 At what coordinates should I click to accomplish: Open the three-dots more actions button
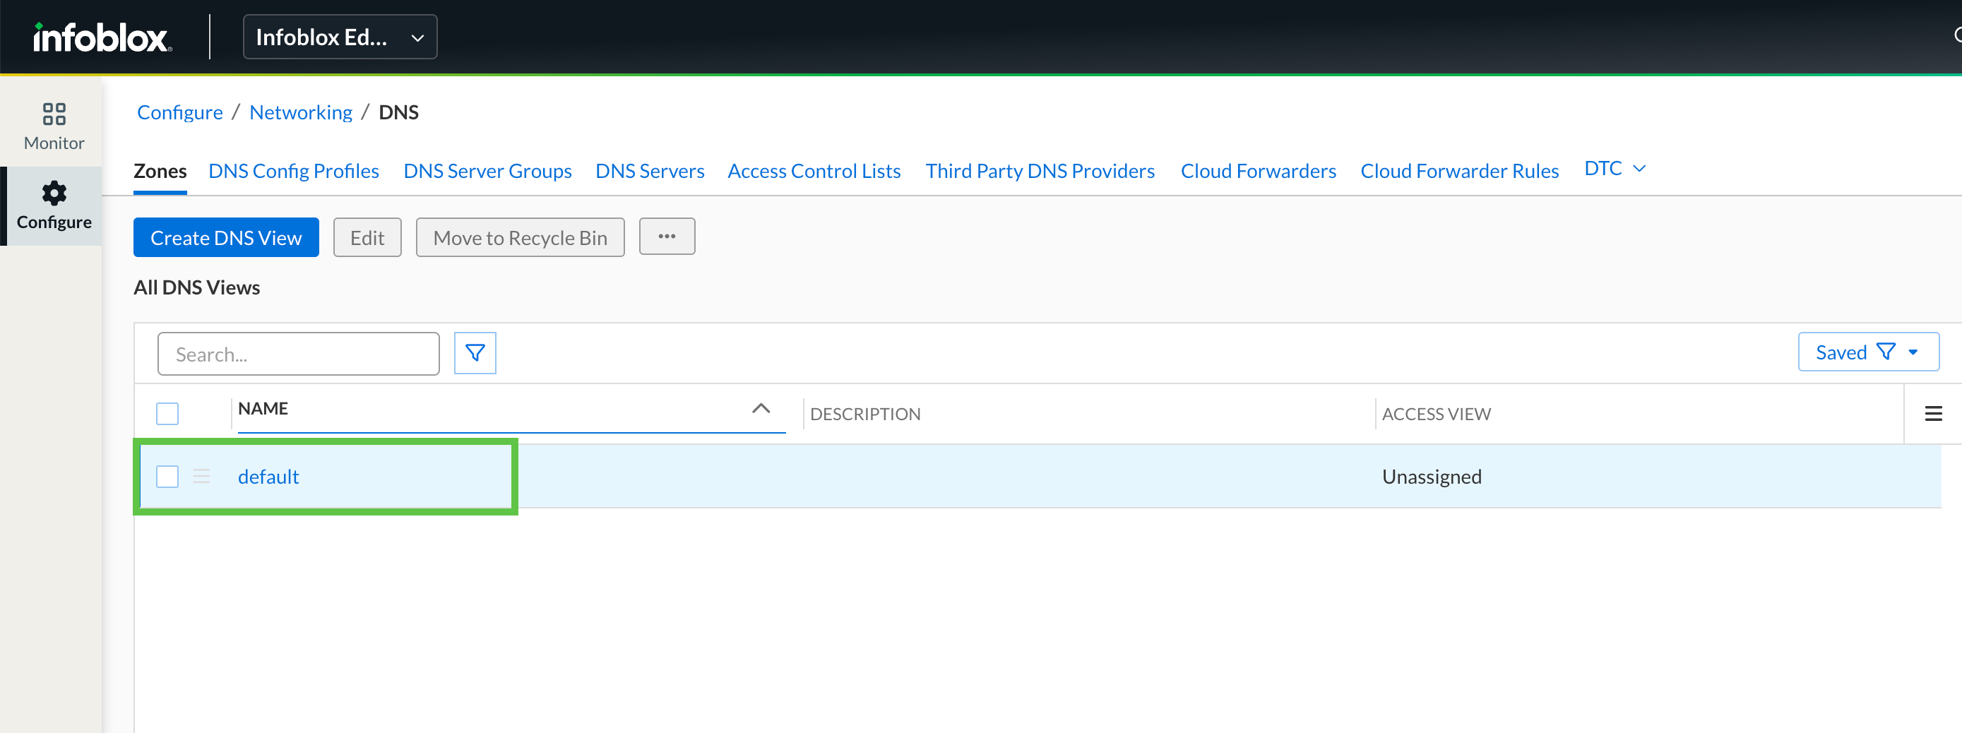pyautogui.click(x=667, y=237)
